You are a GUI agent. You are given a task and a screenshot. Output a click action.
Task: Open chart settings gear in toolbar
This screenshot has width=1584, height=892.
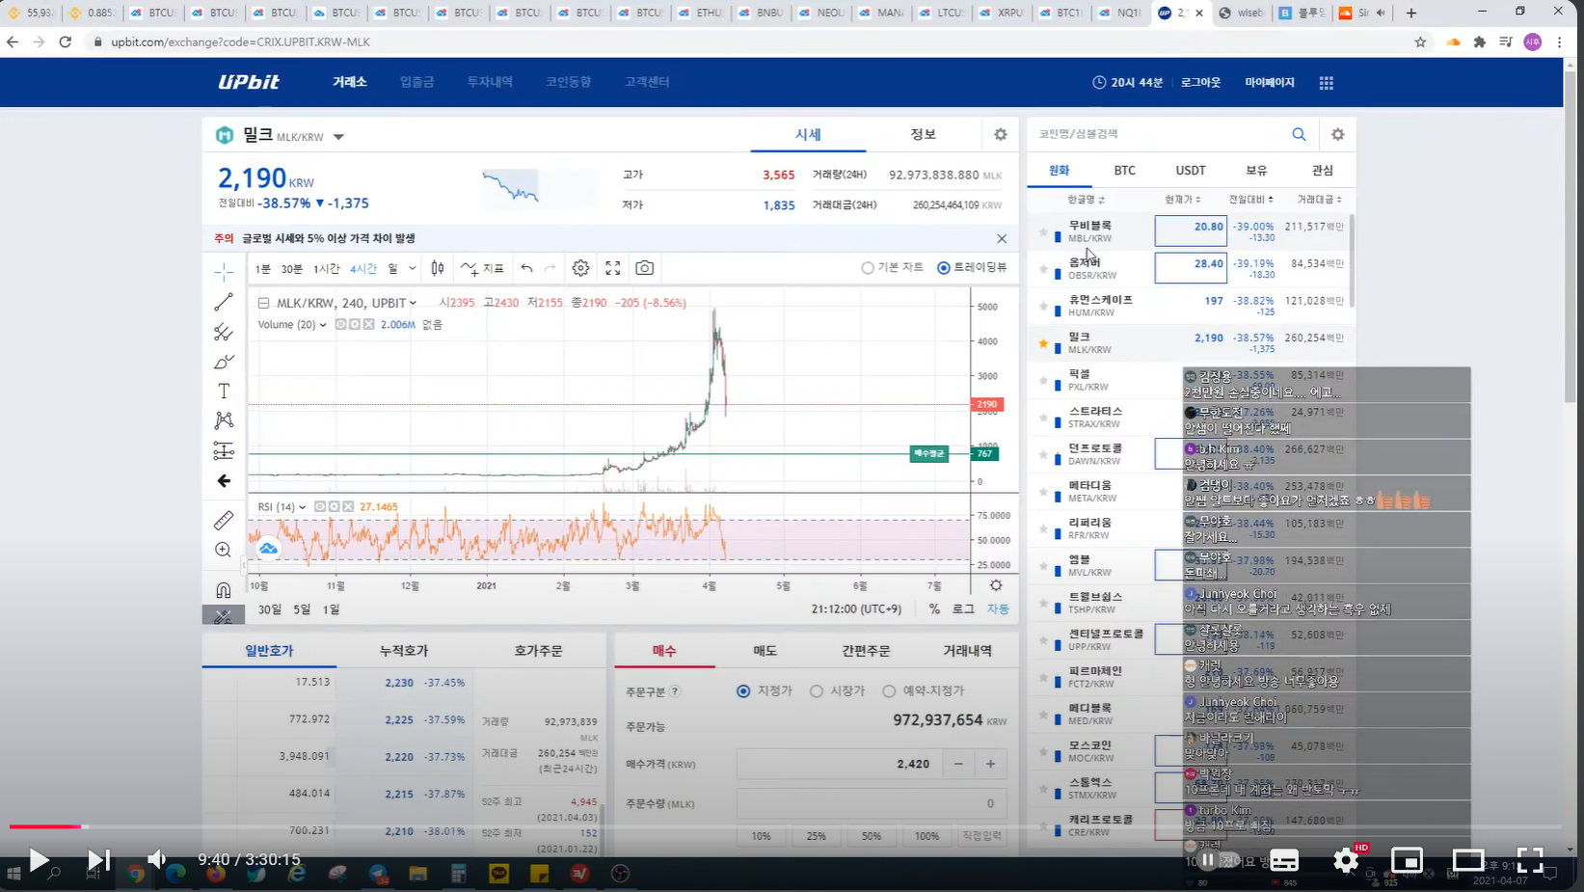coord(580,268)
